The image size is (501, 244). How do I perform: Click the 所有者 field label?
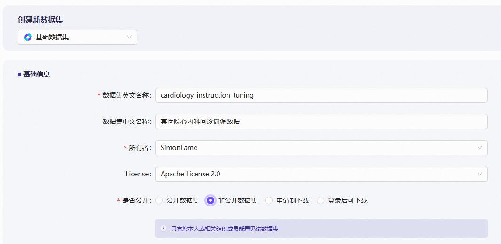click(140, 148)
